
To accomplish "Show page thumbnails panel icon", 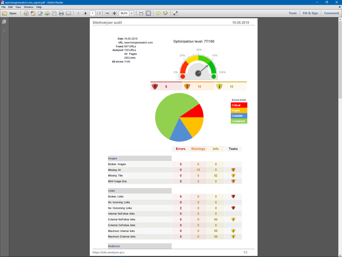I will (4, 22).
